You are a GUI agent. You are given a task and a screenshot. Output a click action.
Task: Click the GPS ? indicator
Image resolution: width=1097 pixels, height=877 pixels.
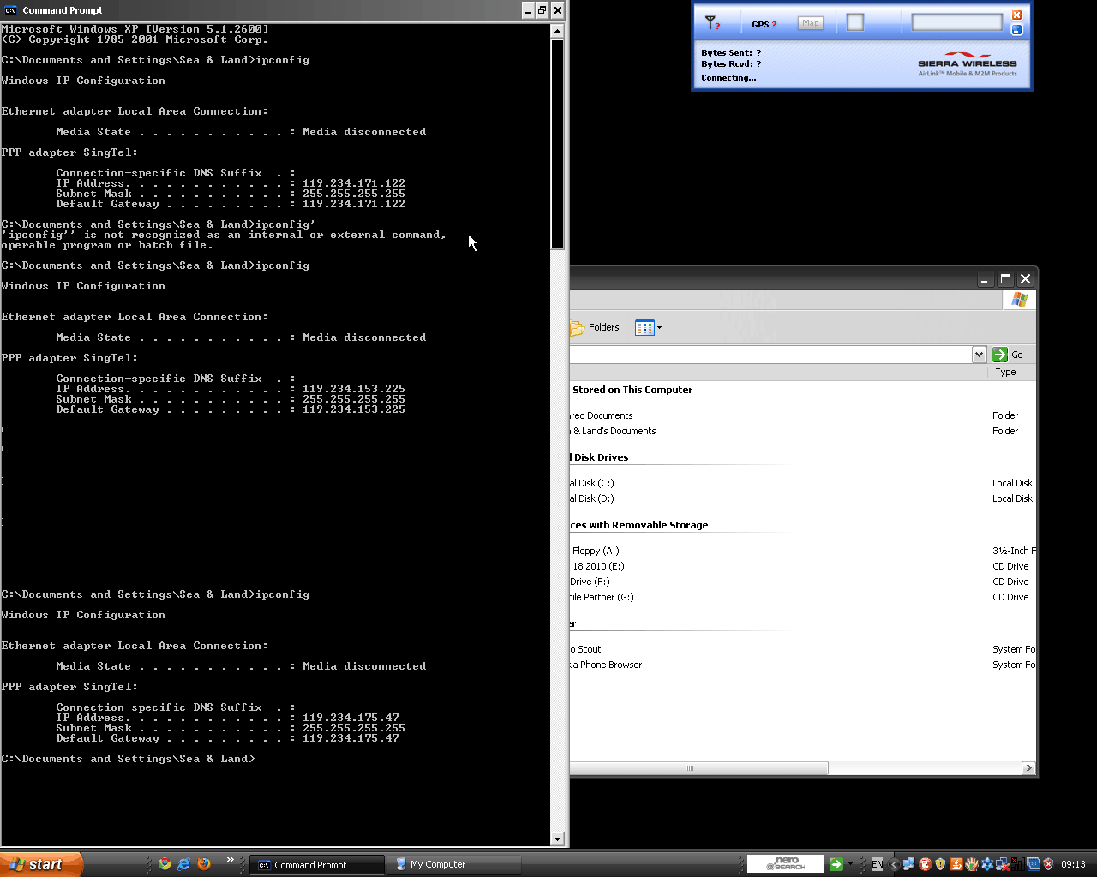click(x=764, y=24)
